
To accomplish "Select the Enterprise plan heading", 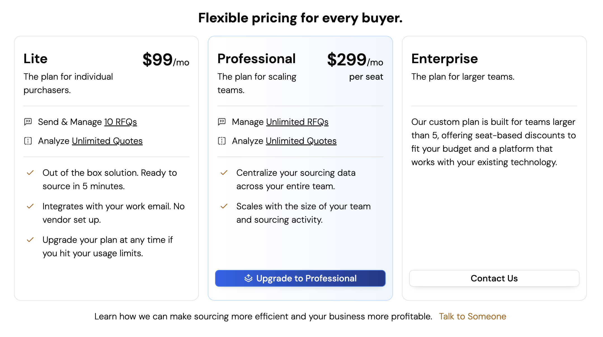I will [444, 59].
